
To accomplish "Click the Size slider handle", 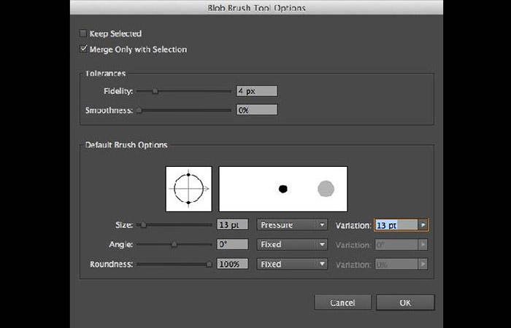I will point(143,225).
